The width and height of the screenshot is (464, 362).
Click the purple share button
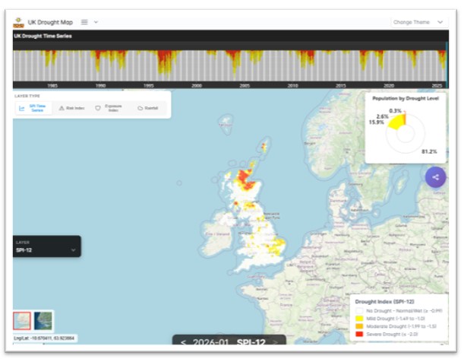(x=435, y=177)
